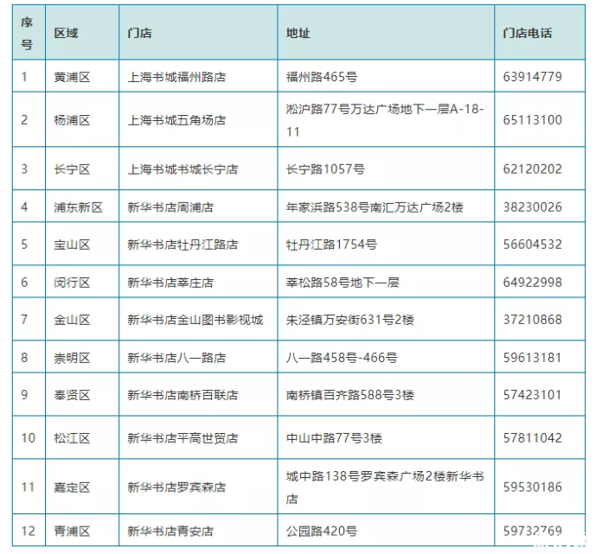Select the 新华书店青安店 cell

click(198, 530)
